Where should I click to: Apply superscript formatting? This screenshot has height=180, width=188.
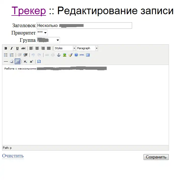point(31,62)
